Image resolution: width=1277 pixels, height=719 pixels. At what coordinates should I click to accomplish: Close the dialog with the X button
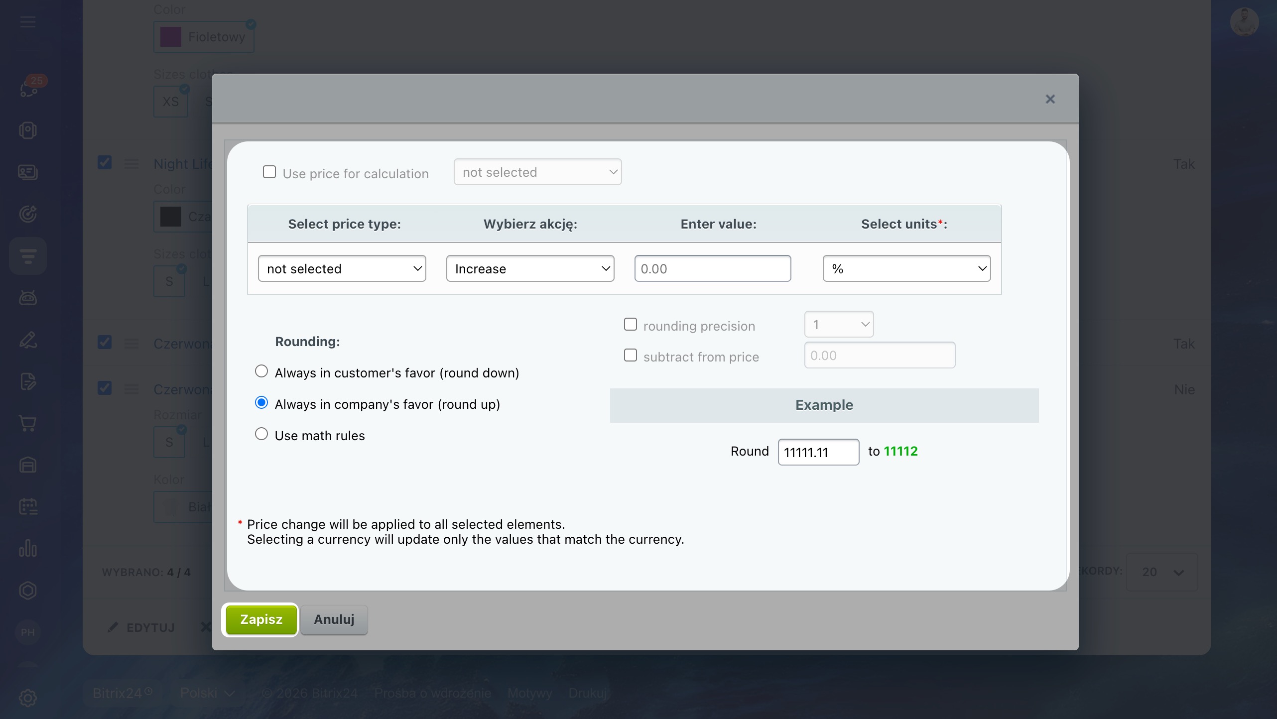1050,99
